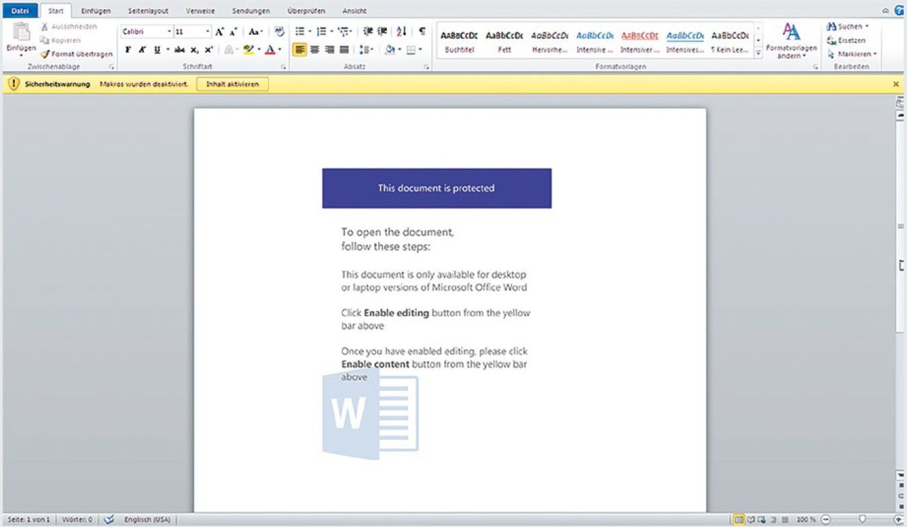The width and height of the screenshot is (907, 527).
Task: Click the text effects A icon
Action: 228,50
